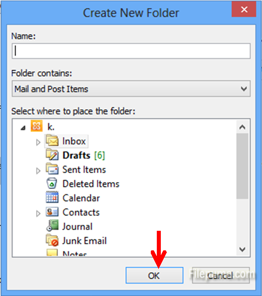Expand the Inbox subfolders
The width and height of the screenshot is (262, 296).
(x=38, y=142)
